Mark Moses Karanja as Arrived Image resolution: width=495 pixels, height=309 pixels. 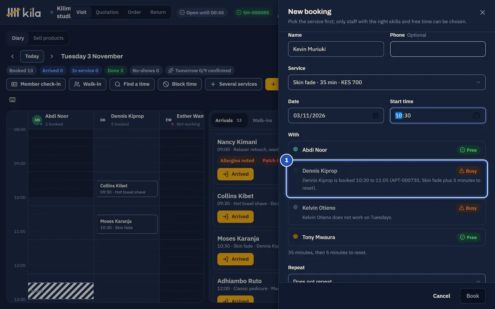(236, 259)
